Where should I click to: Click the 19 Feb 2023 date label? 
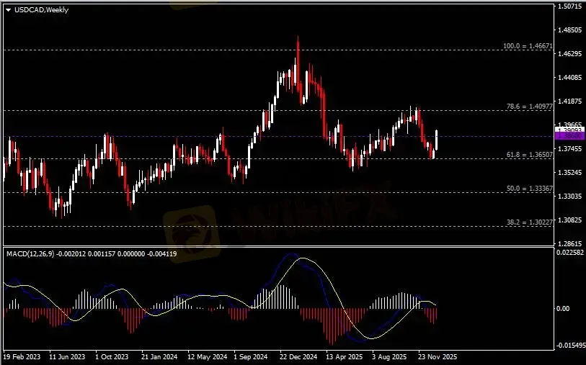point(22,357)
